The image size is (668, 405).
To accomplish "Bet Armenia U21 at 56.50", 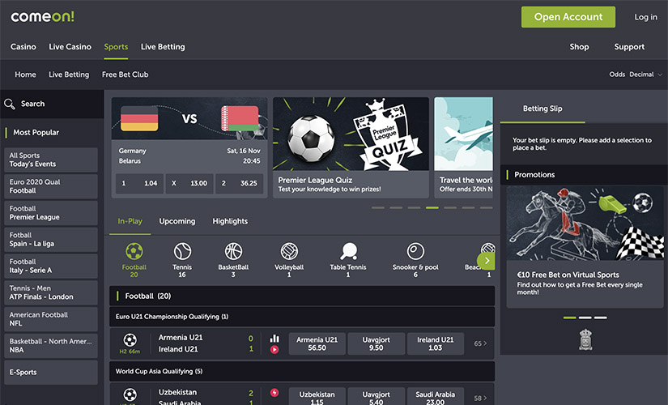I will [x=317, y=343].
